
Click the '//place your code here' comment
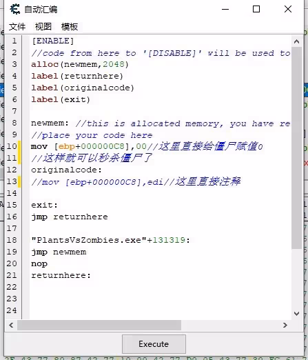coord(92,135)
